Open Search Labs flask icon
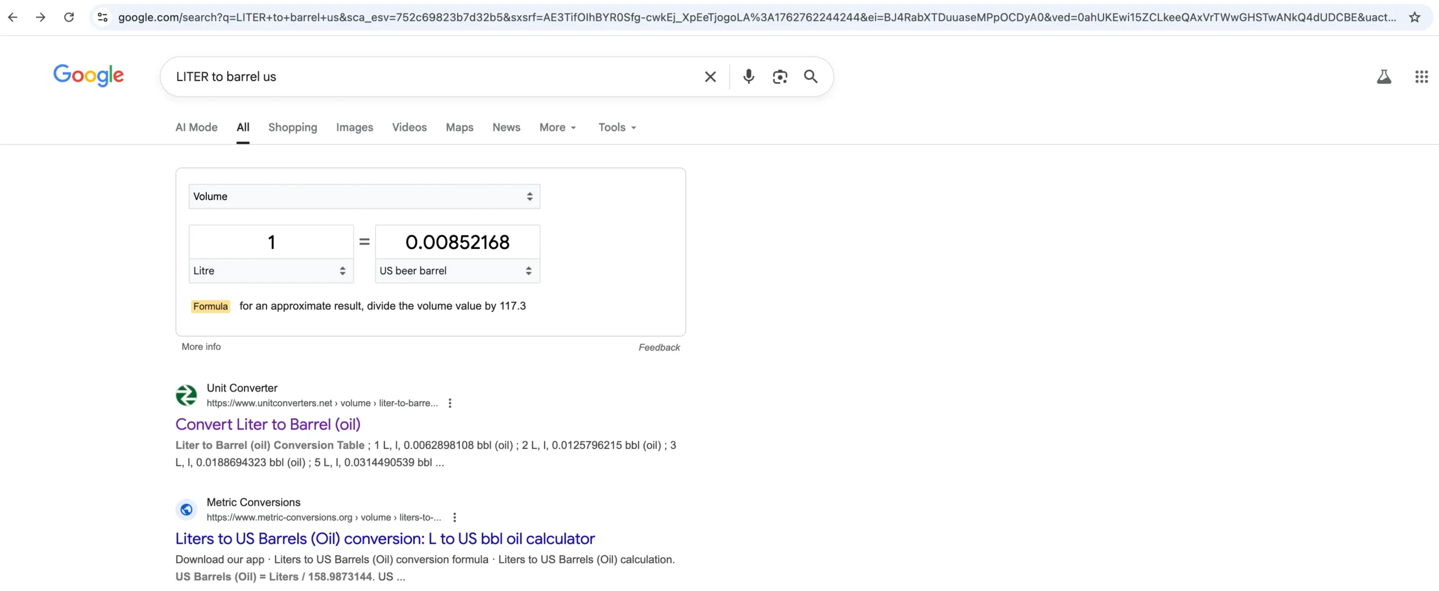The width and height of the screenshot is (1439, 591). (x=1383, y=77)
